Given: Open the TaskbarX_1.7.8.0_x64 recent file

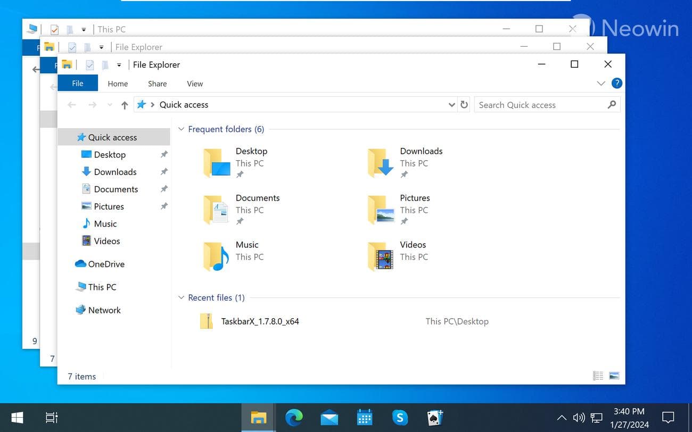Looking at the screenshot, I should (x=260, y=321).
